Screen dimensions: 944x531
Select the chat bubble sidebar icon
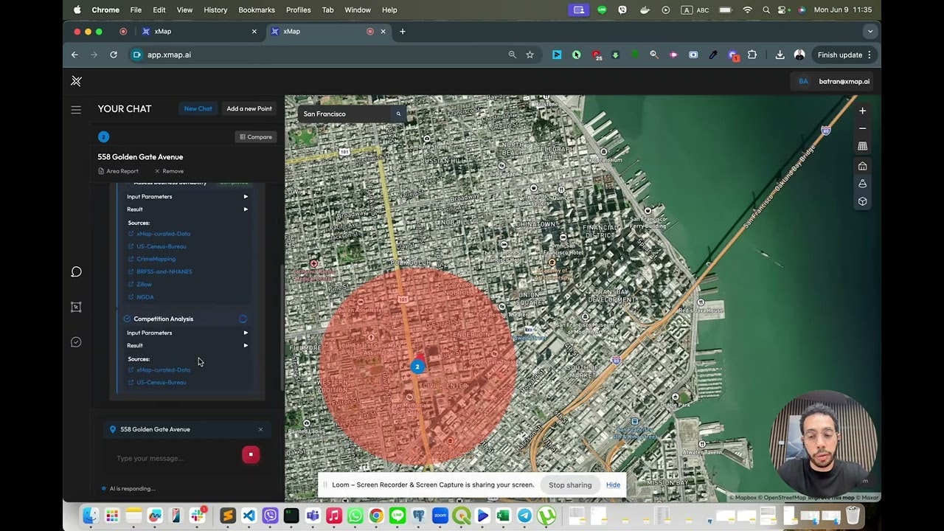click(76, 272)
